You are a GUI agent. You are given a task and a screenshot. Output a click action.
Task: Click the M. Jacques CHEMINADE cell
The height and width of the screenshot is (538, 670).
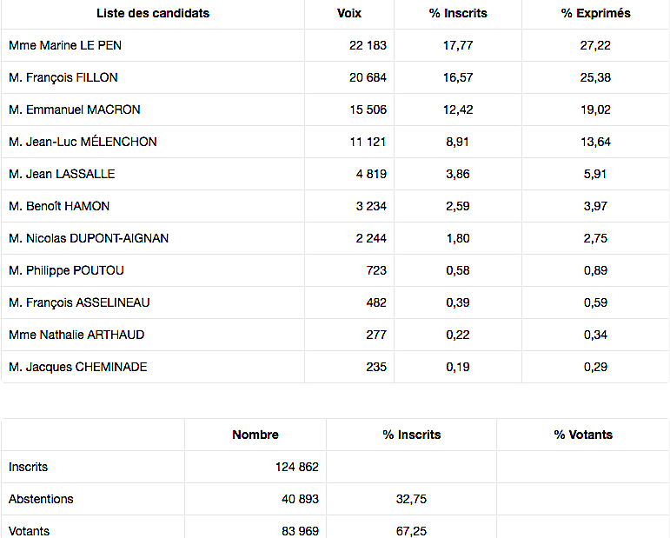(x=78, y=367)
